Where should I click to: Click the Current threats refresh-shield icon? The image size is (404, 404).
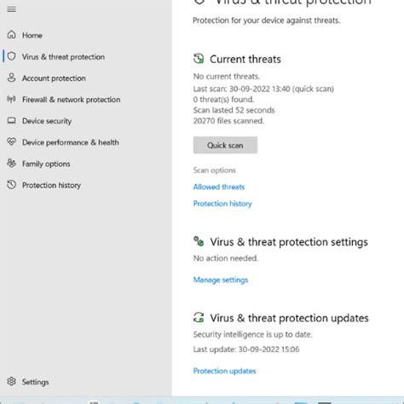coord(199,59)
